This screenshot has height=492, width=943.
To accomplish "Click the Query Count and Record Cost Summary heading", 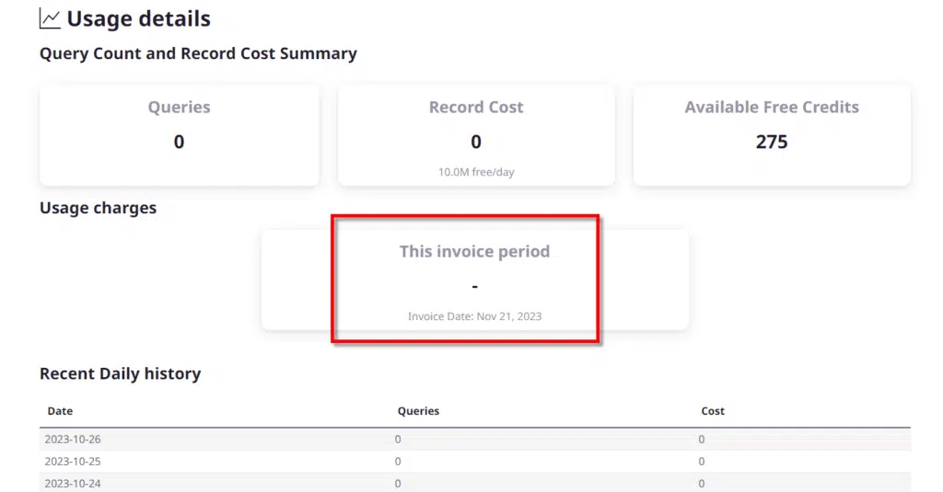I will click(198, 53).
